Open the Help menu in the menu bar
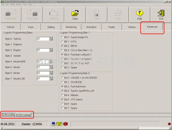Image resolution: width=172 pixels, height=130 pixels. pos(30,5)
